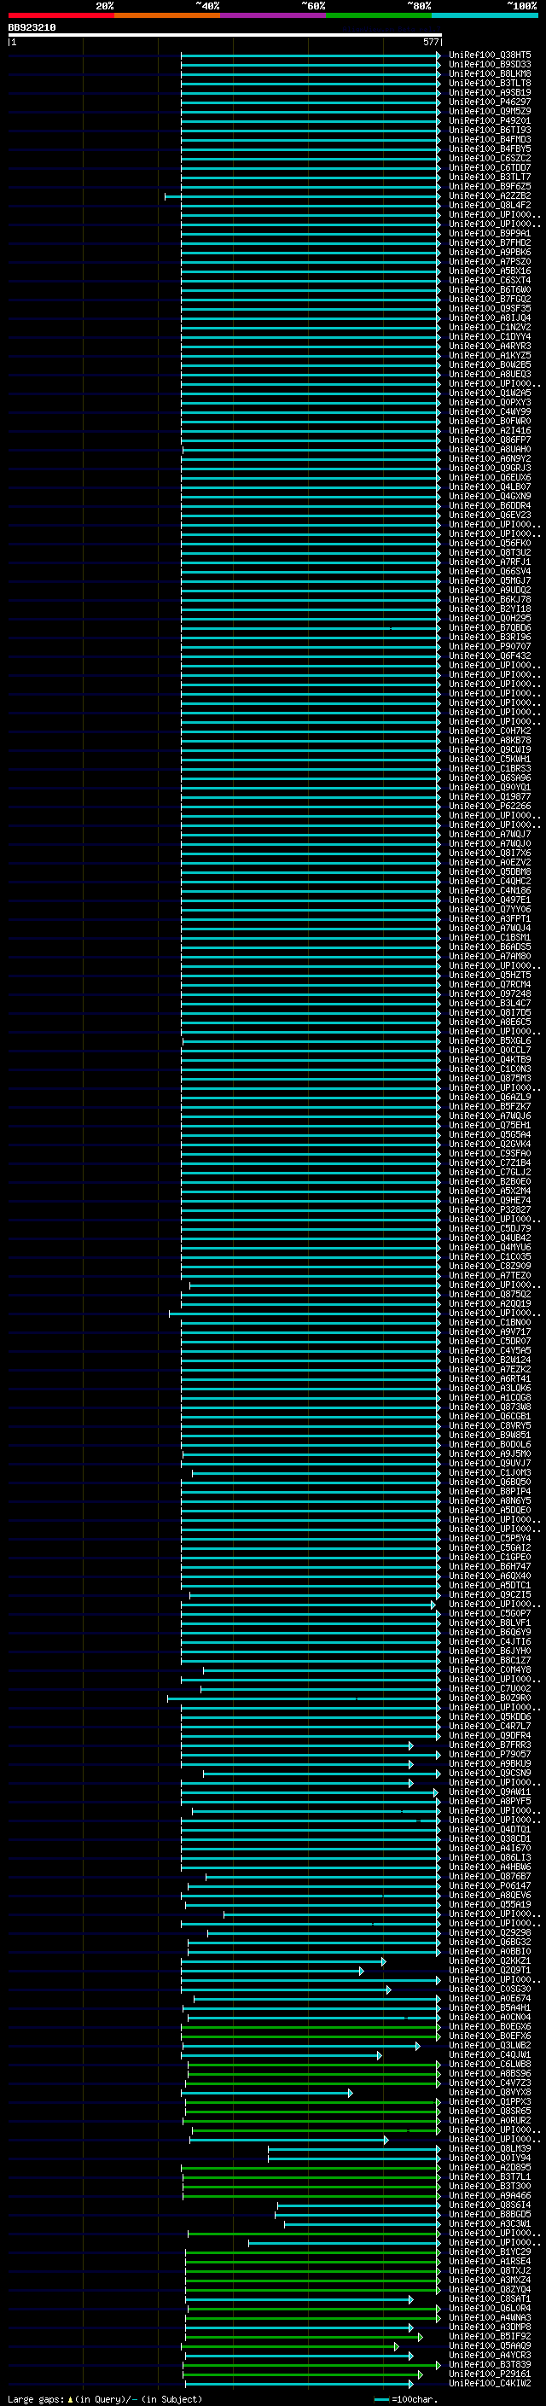Select hit label UniRef100_C4QJW1
Screen dimensions: 546x2406
[x=490, y=2055]
